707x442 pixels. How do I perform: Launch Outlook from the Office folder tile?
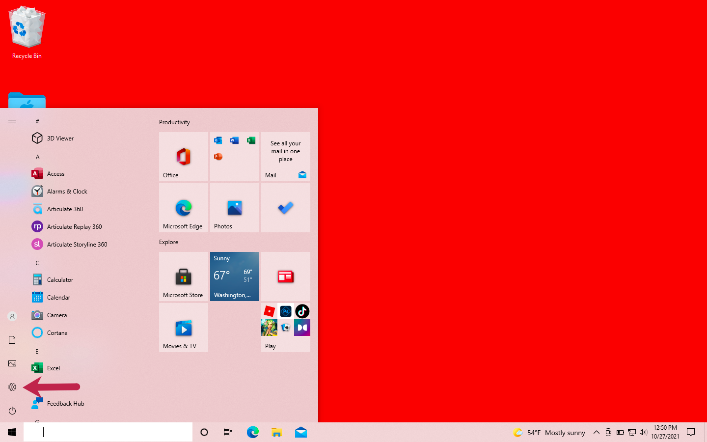218,140
